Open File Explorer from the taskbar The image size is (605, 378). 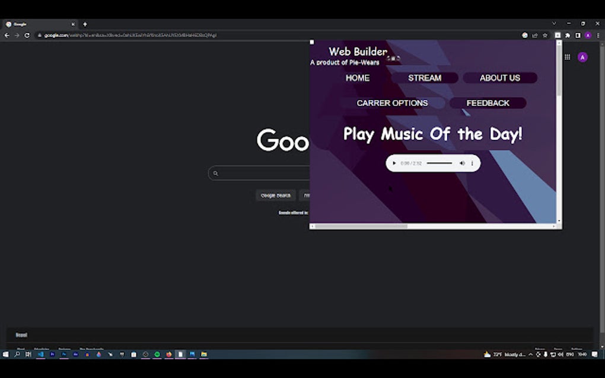point(203,354)
